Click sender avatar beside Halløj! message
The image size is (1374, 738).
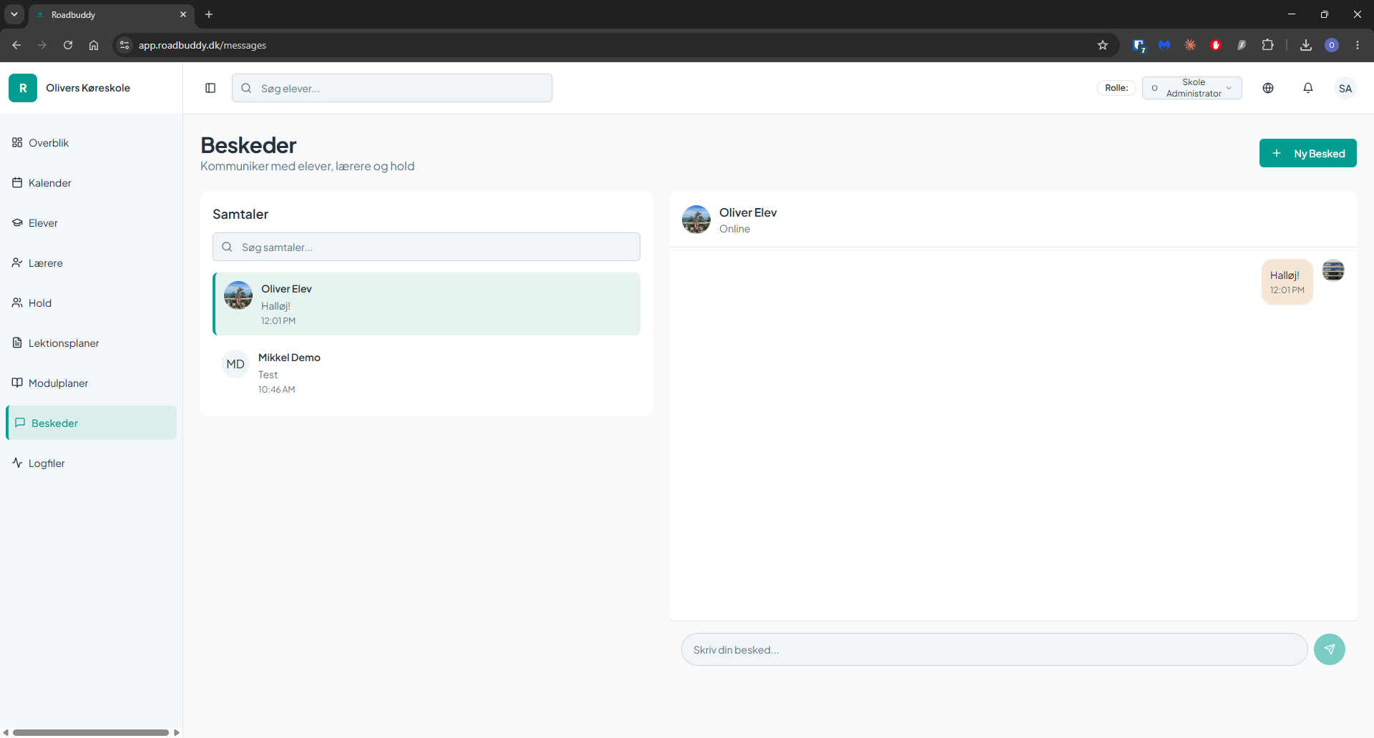pyautogui.click(x=1333, y=270)
